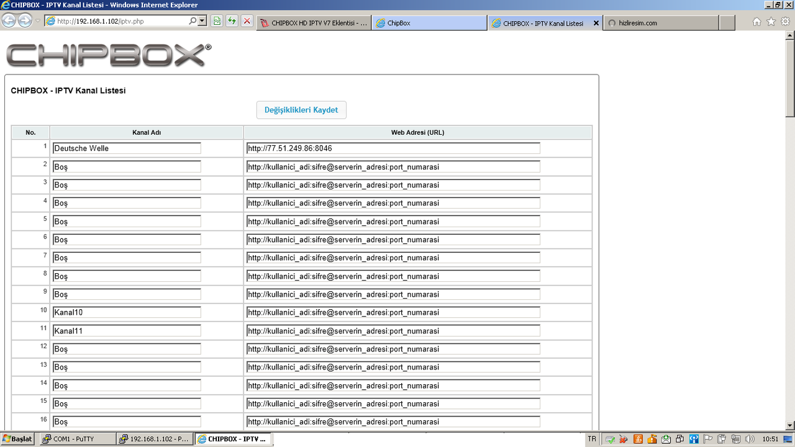Select the CHIPBOX - IPTV taskbar button

pyautogui.click(x=232, y=439)
